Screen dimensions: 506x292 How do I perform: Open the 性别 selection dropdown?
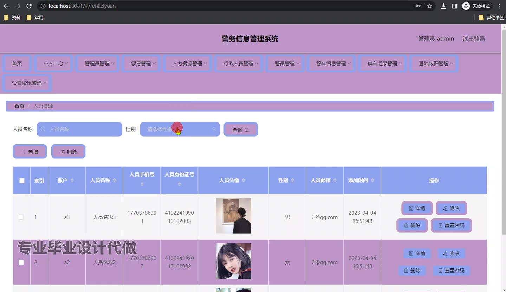click(180, 129)
